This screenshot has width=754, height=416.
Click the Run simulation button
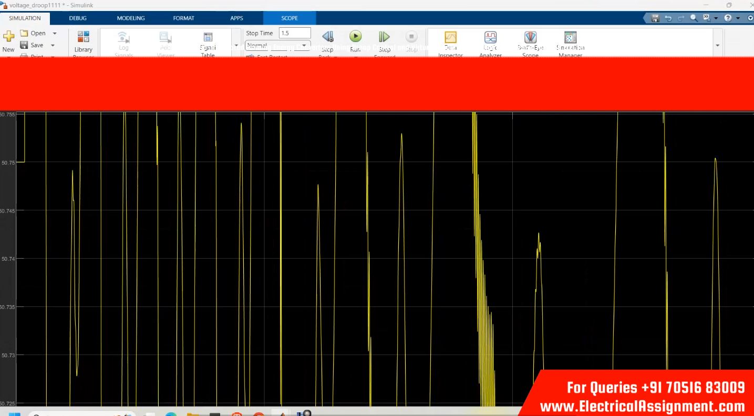tap(356, 37)
